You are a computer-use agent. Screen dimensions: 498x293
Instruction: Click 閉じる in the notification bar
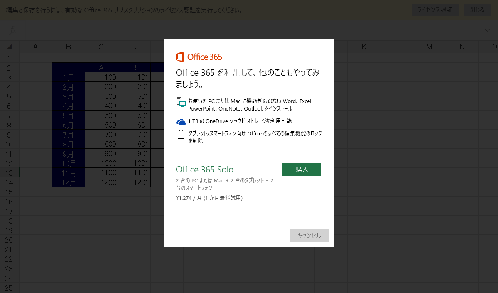pos(477,10)
